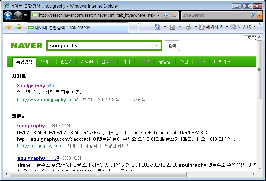Switch to the 동영상 tab
Screen dimensions: 266x181
(165, 61)
